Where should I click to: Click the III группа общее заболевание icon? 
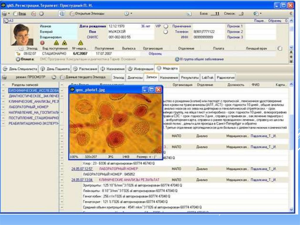coord(177,59)
